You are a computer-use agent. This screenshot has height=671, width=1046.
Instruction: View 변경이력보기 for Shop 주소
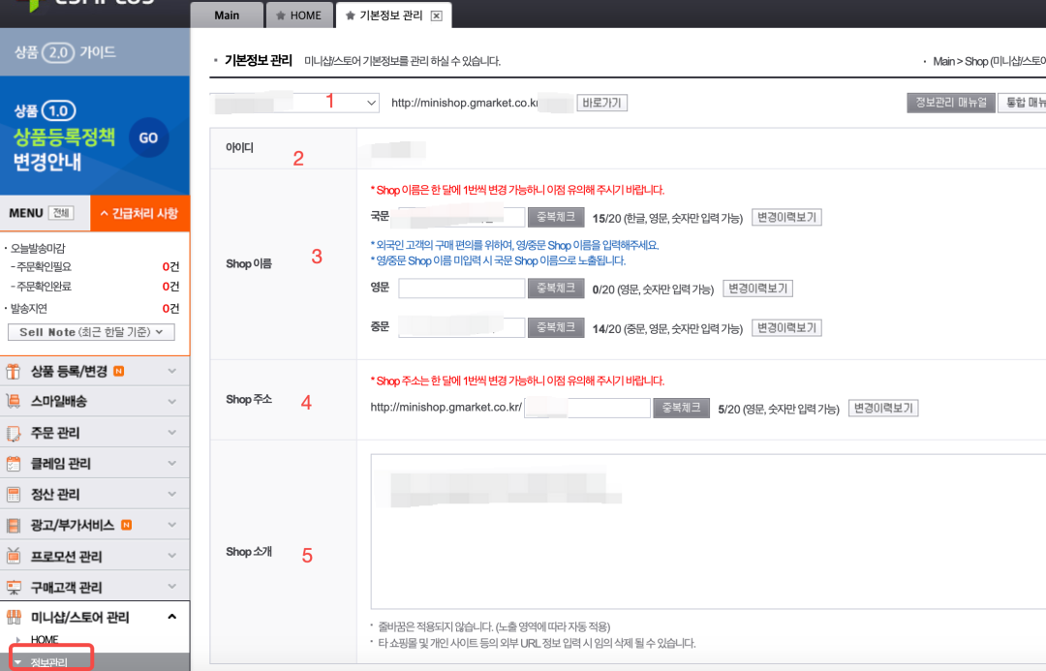pos(883,409)
